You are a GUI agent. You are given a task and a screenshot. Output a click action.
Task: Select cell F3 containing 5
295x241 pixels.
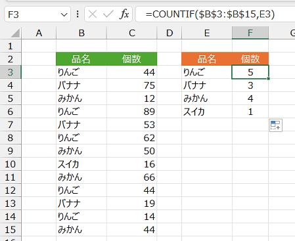coord(250,72)
